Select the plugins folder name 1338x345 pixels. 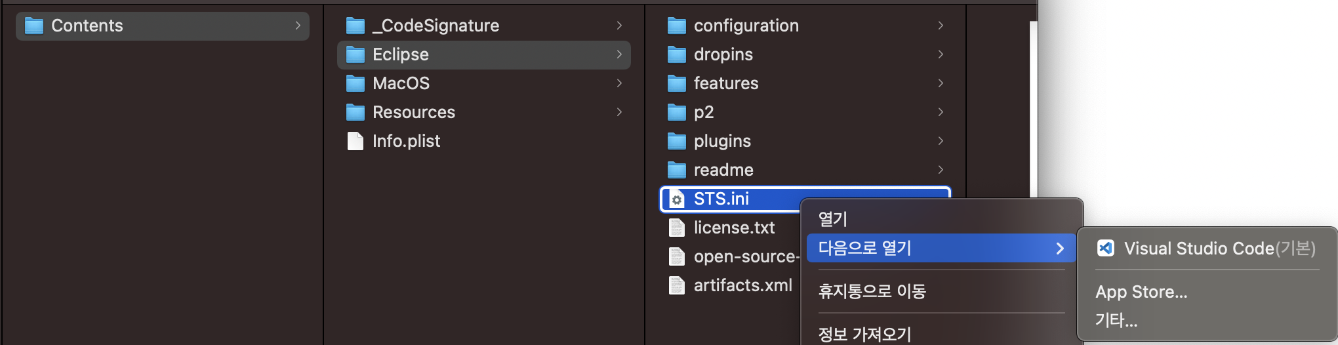coord(722,142)
